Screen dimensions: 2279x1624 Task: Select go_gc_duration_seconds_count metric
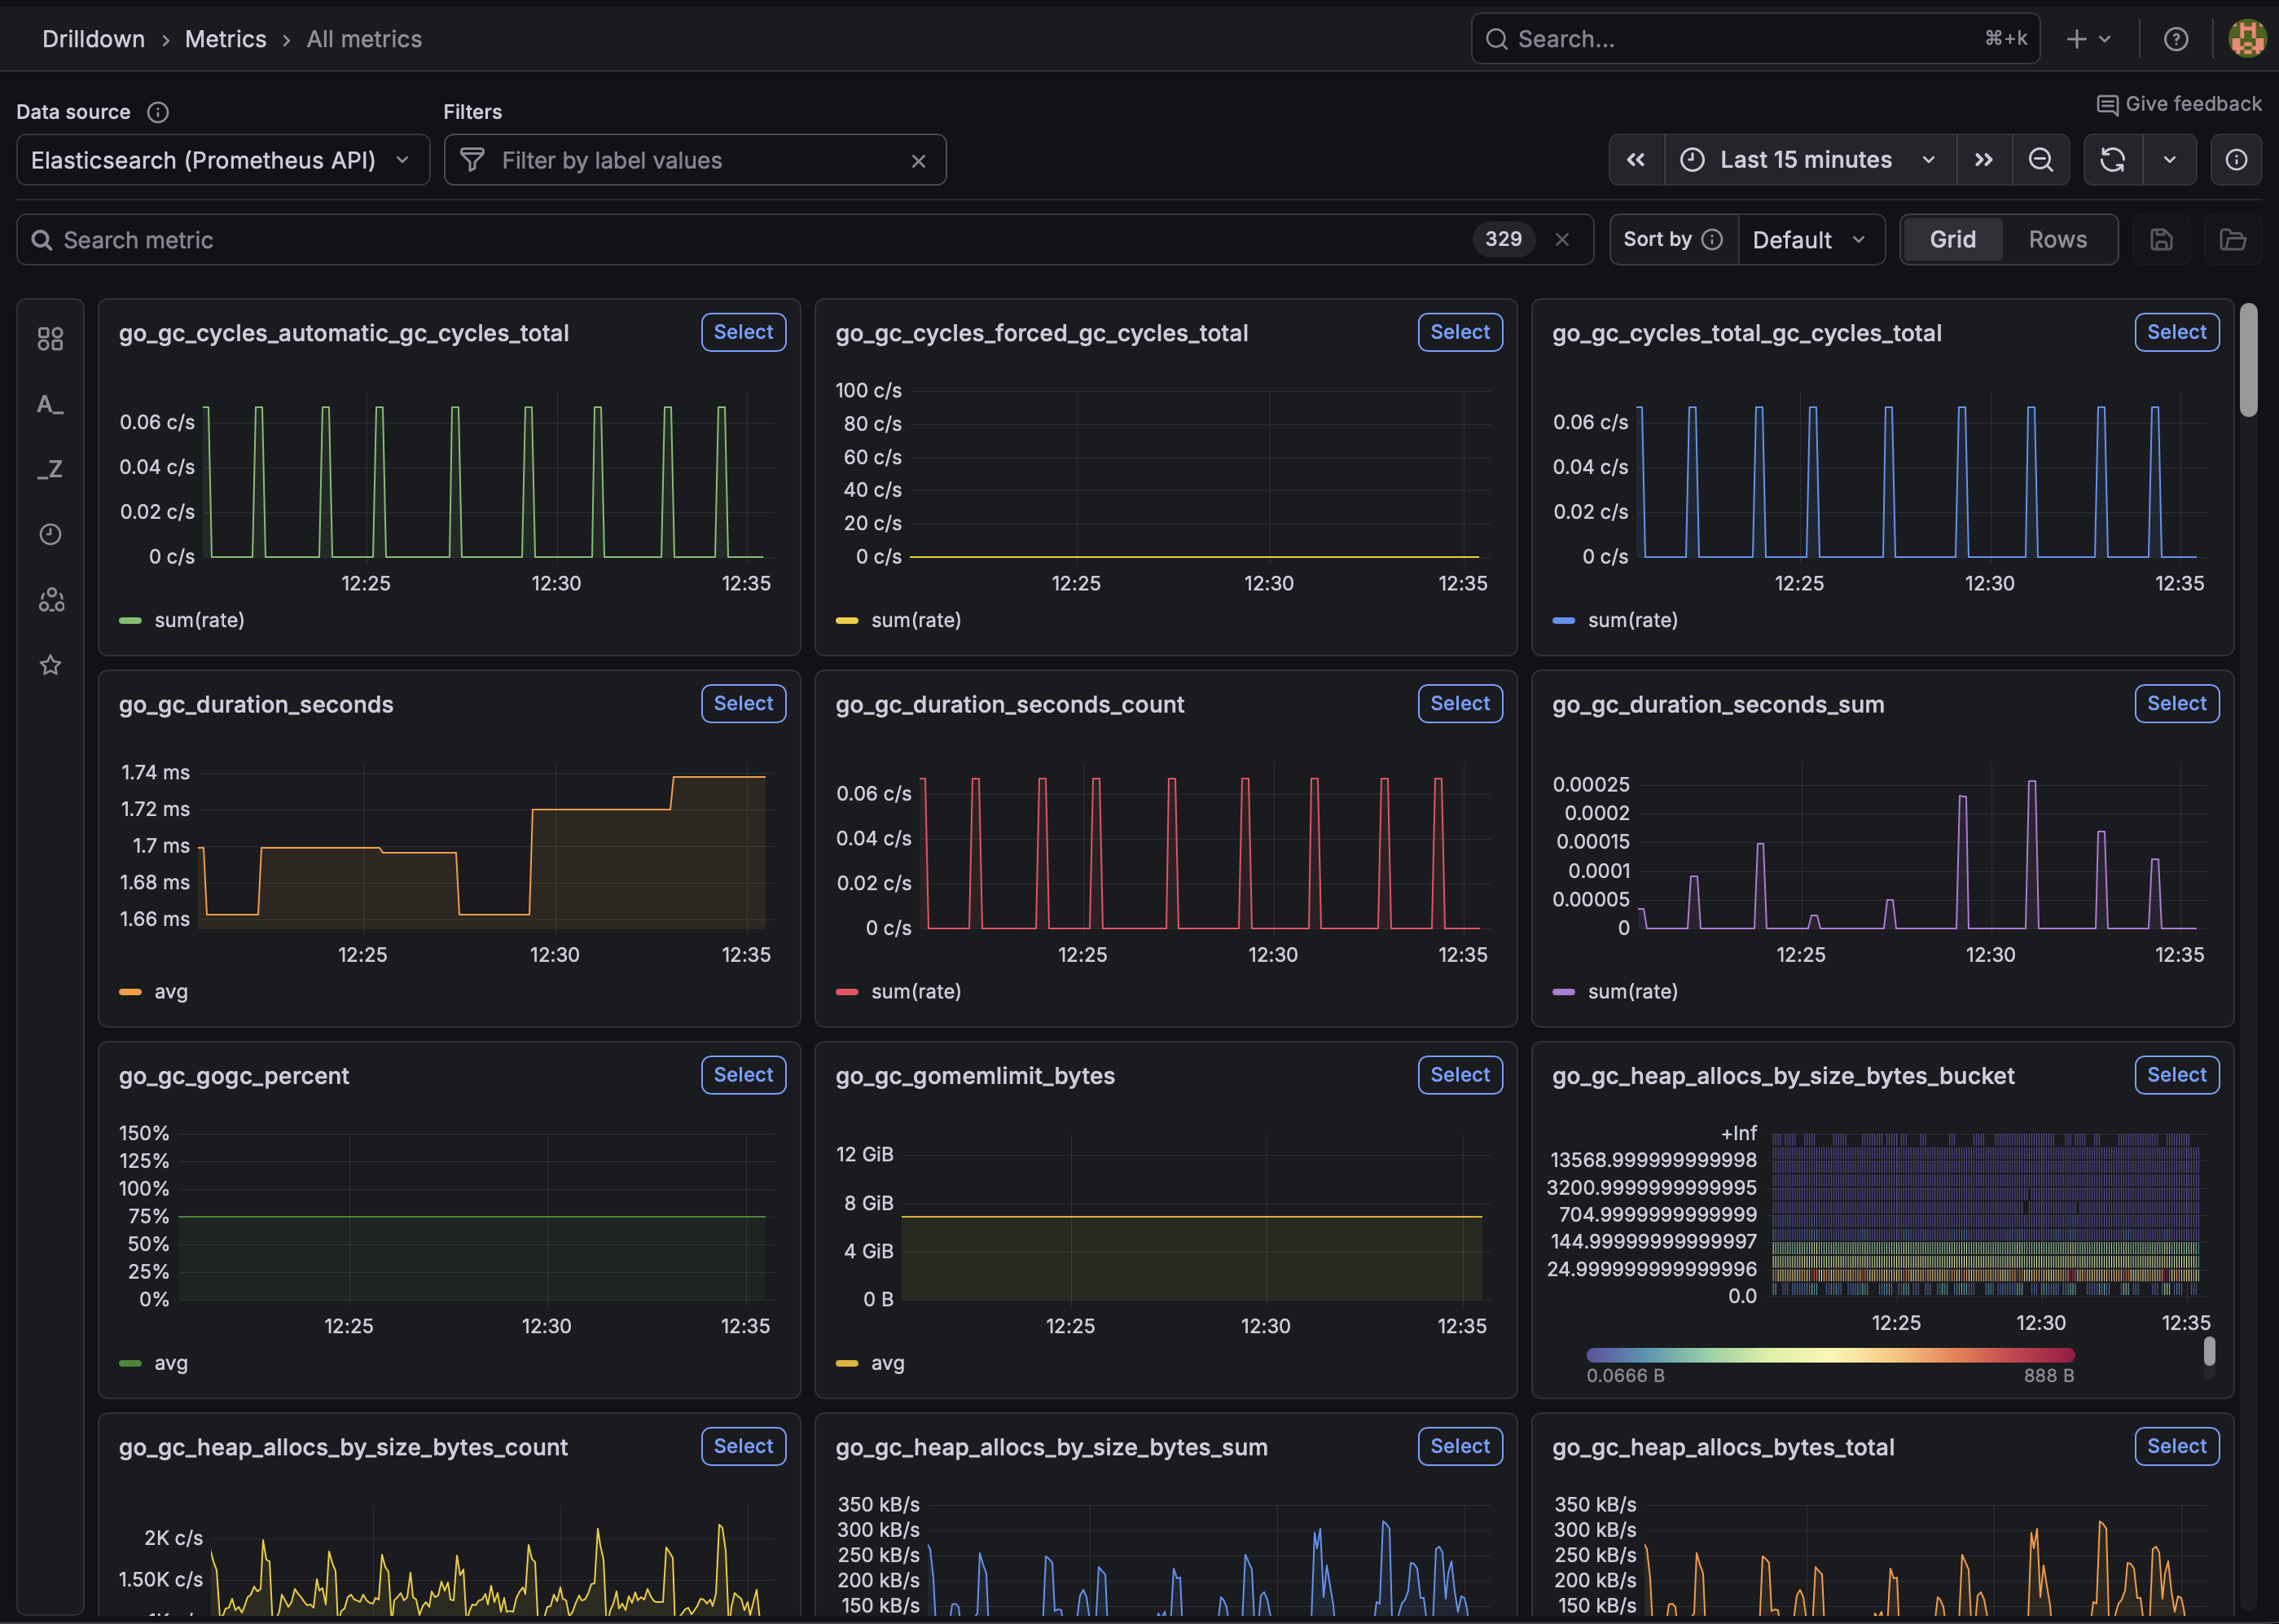(1459, 703)
